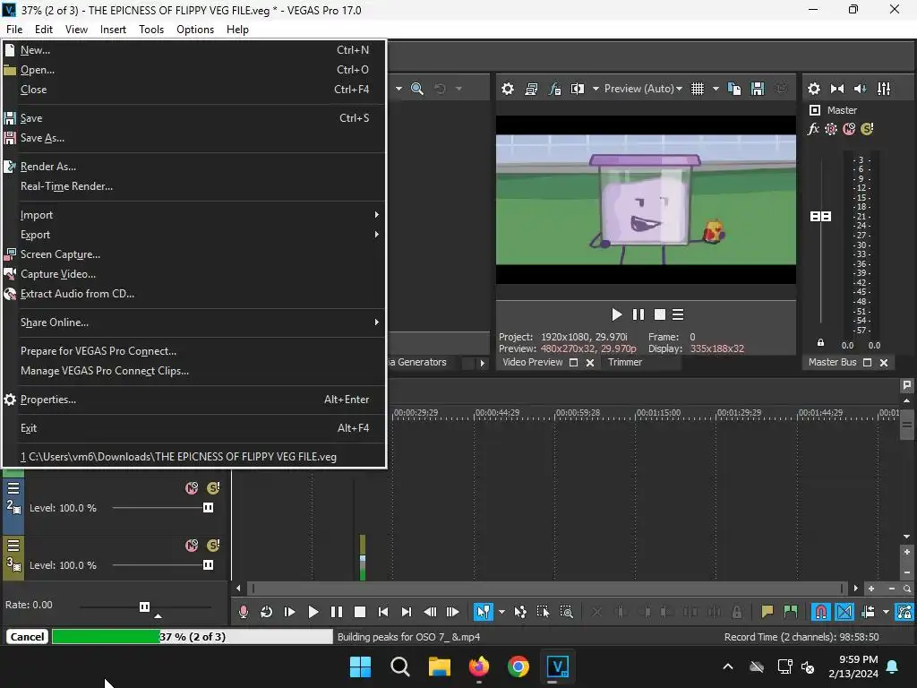Choose Save As... in File menu
This screenshot has width=917, height=688.
pyautogui.click(x=193, y=138)
